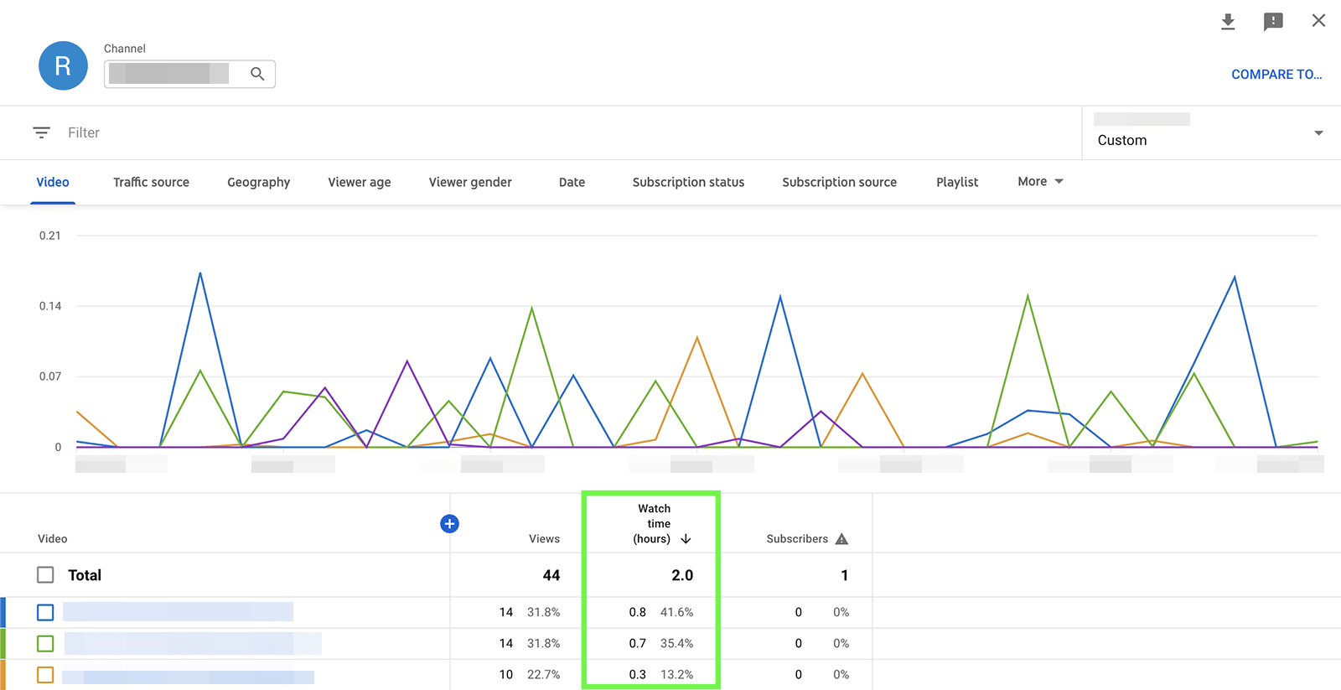Image resolution: width=1341 pixels, height=690 pixels.
Task: Check the blue first video checkbox
Action: (x=45, y=613)
